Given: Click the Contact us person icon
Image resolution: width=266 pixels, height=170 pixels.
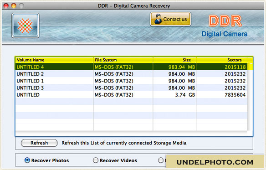Looking at the screenshot, I should (158, 19).
